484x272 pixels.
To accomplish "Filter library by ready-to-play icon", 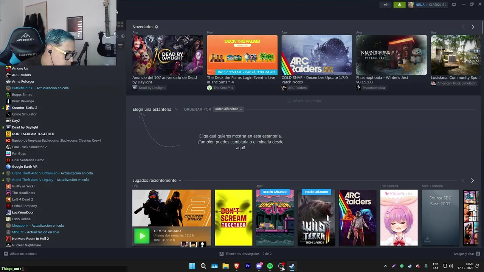I will pyautogui.click(x=123, y=36).
